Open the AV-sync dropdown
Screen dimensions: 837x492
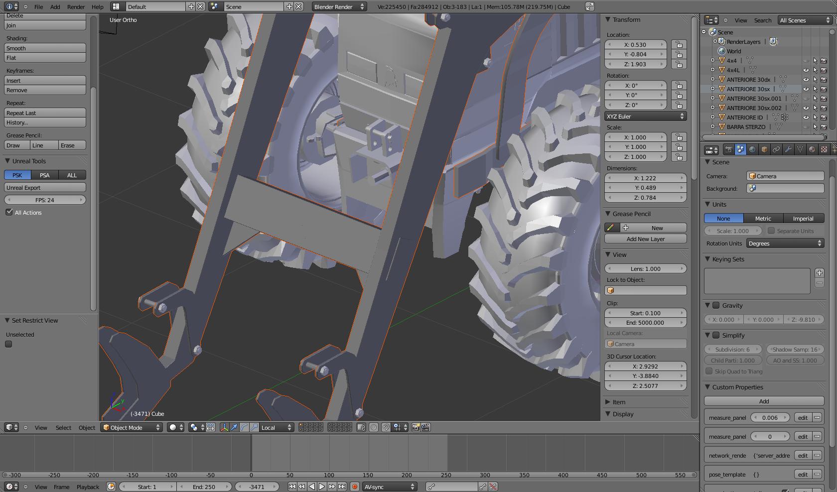[x=389, y=487]
